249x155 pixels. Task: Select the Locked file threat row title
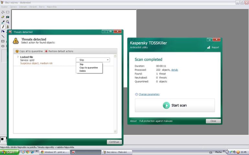(27, 57)
